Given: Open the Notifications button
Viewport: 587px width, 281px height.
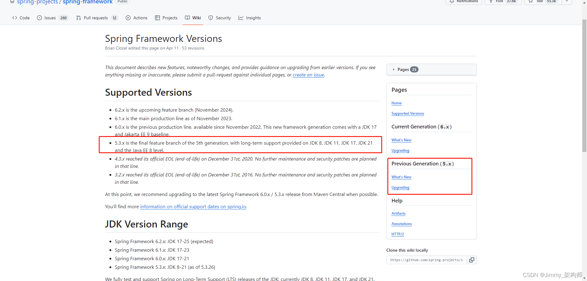Looking at the screenshot, I should coord(464,2).
